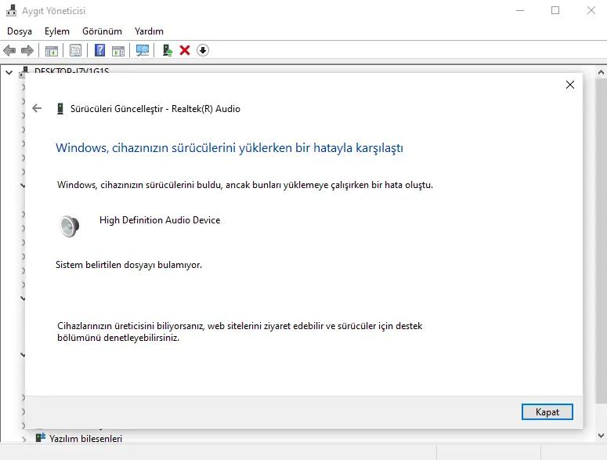Minimize the Aygıt Yöneticisi window

520,10
